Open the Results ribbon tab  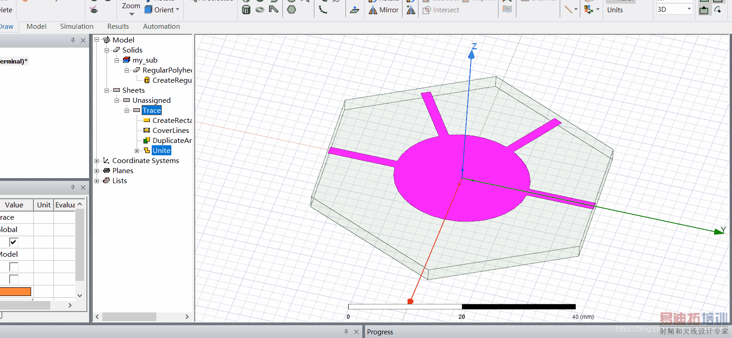click(118, 26)
